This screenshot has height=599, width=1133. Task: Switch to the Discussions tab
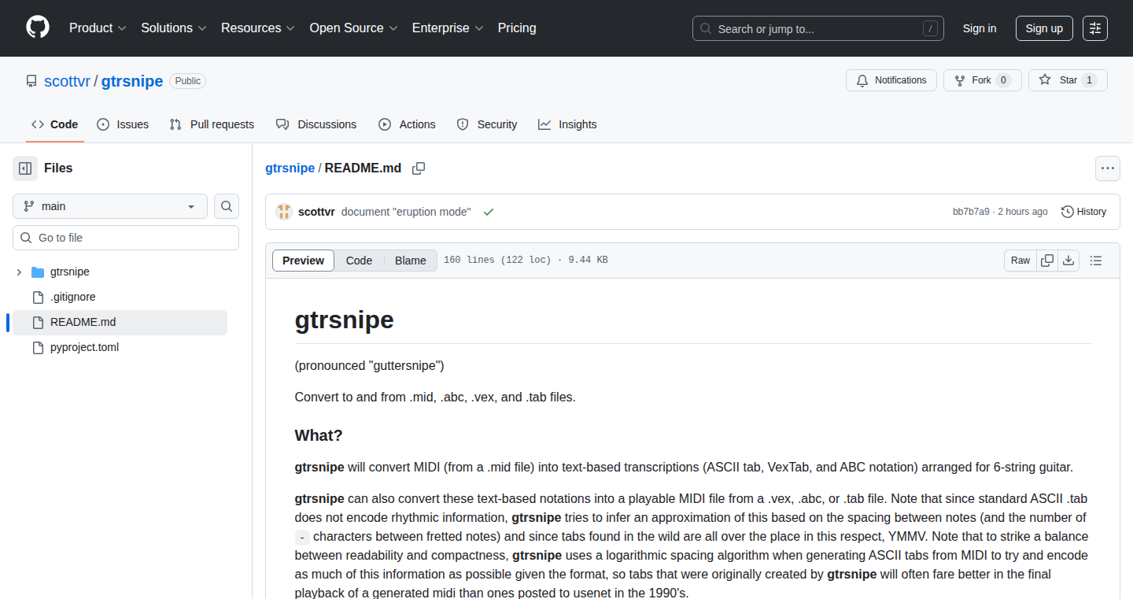click(316, 124)
